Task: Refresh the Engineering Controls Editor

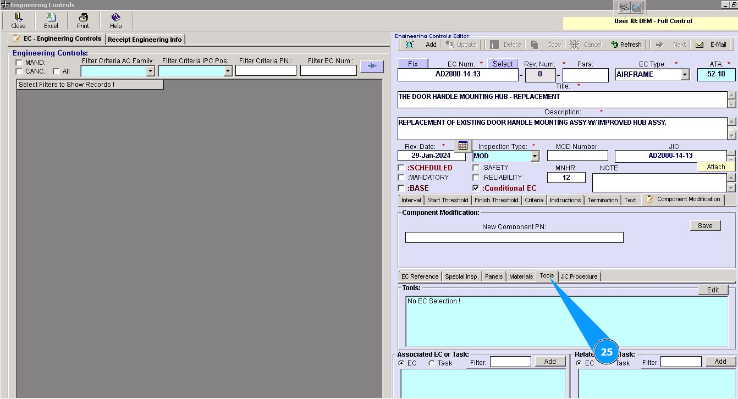Action: coord(626,45)
